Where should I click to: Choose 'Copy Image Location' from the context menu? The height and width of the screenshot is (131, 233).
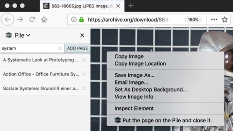click(140, 64)
